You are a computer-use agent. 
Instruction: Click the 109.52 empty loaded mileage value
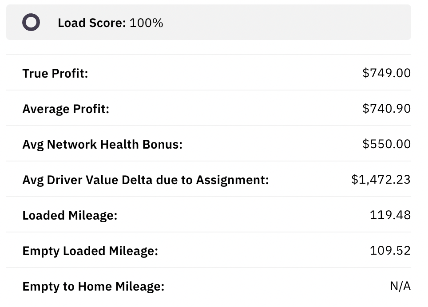[390, 251]
